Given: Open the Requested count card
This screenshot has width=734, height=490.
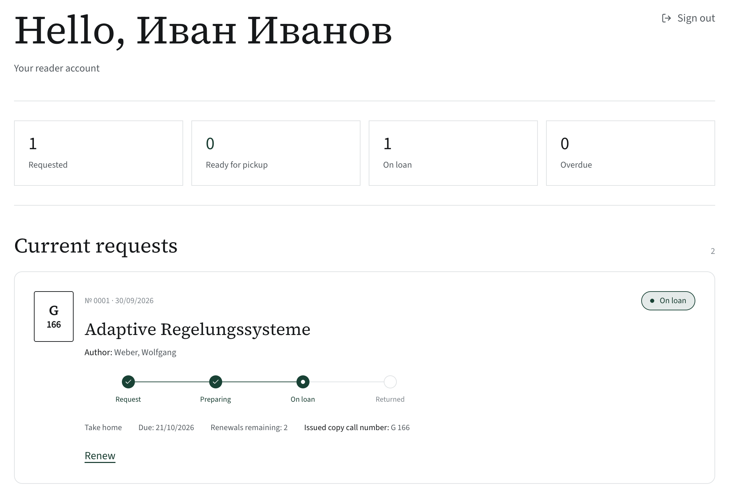Looking at the screenshot, I should pos(99,153).
